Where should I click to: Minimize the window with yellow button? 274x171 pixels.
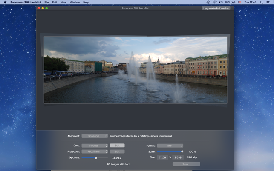click(43, 8)
